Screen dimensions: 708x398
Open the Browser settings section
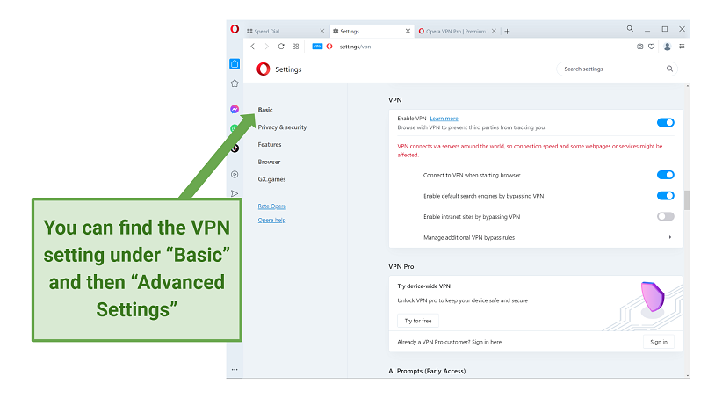point(269,162)
